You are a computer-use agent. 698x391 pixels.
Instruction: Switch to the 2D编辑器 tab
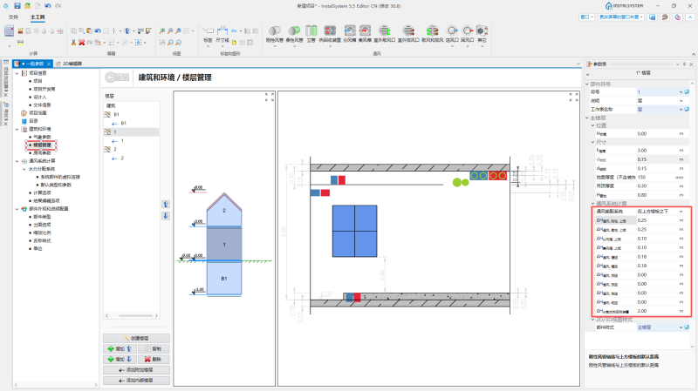point(69,64)
